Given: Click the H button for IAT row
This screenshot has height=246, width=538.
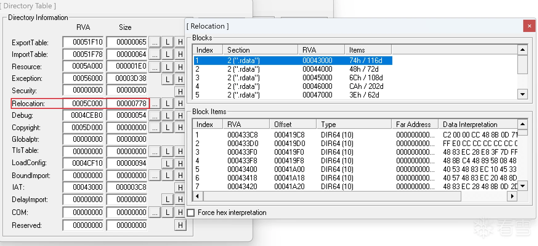Looking at the screenshot, I should (x=180, y=187).
